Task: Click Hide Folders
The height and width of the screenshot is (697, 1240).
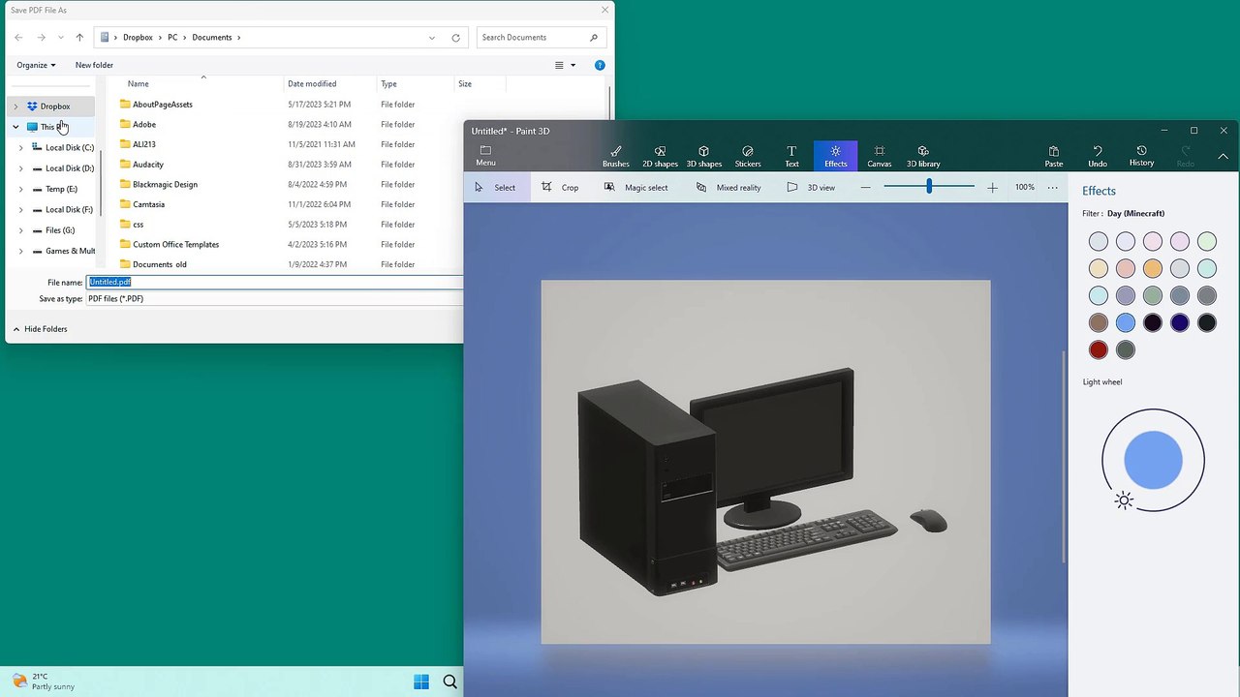Action: tap(40, 329)
